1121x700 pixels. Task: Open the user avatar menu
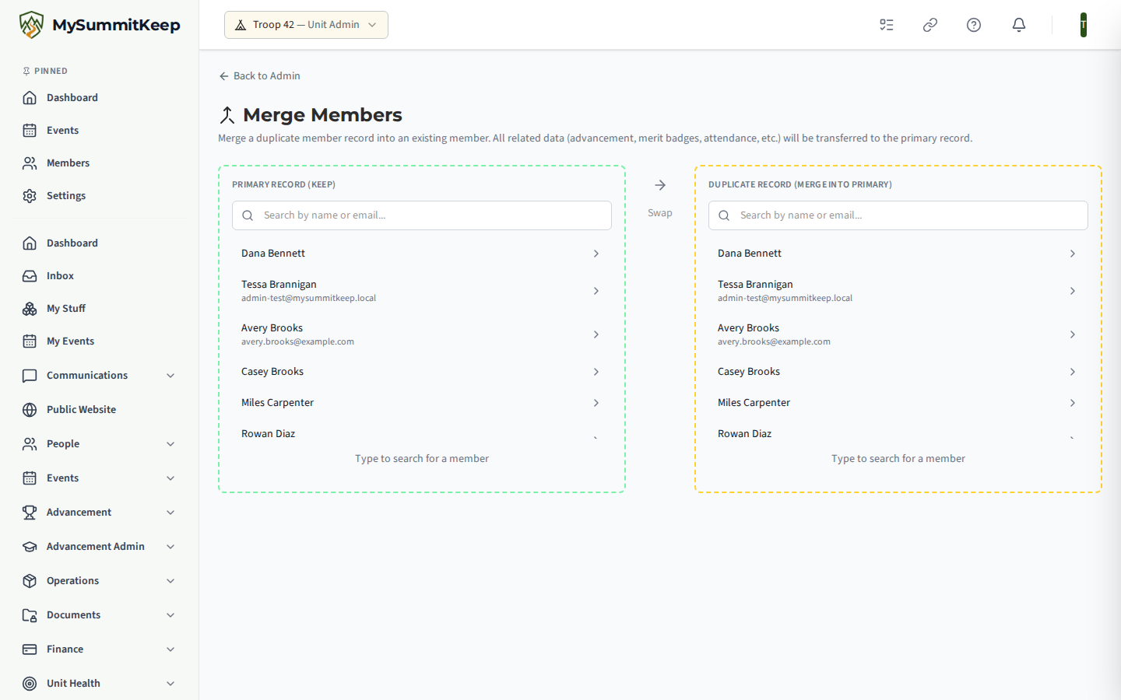pos(1084,25)
